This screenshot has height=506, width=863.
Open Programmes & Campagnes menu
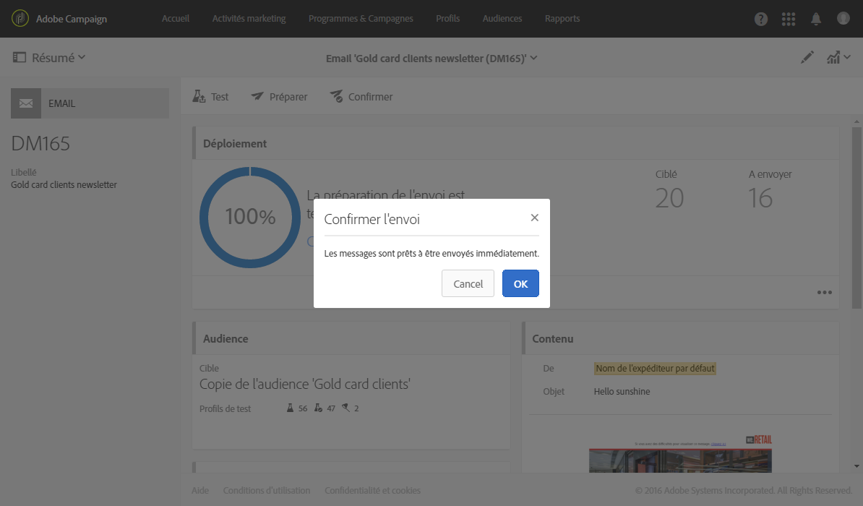(361, 19)
